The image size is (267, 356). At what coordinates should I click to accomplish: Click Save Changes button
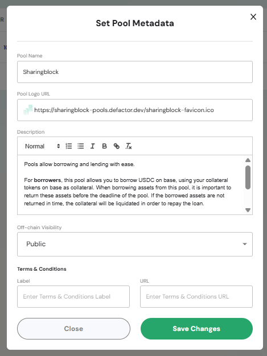coord(196,329)
